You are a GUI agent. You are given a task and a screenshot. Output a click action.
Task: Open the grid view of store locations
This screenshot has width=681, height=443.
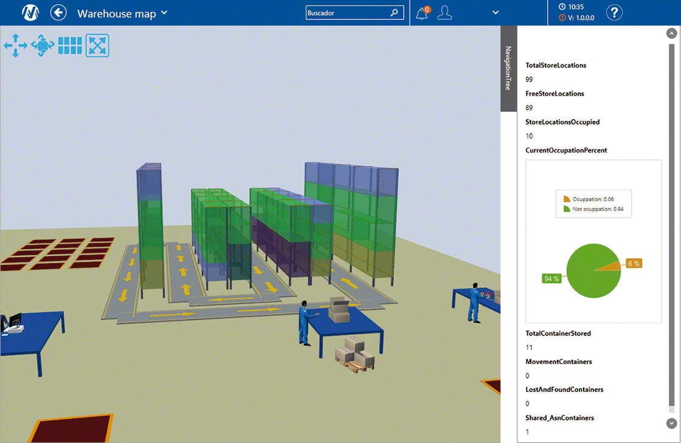70,44
